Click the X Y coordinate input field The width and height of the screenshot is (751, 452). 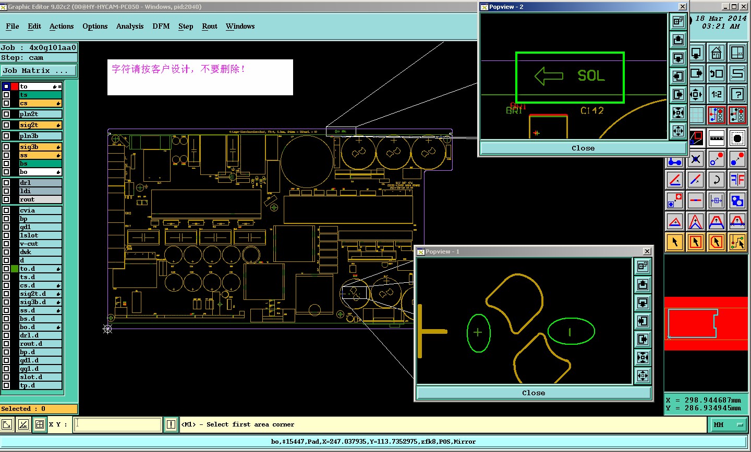tap(117, 424)
